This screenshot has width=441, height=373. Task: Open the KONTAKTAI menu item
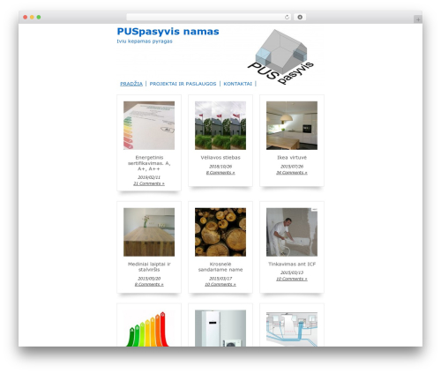(237, 84)
